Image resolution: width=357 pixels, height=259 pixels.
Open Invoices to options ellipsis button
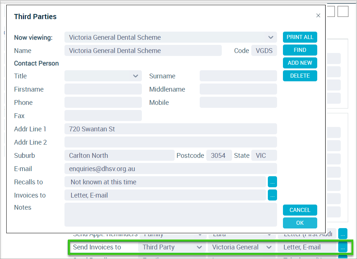[x=272, y=195]
